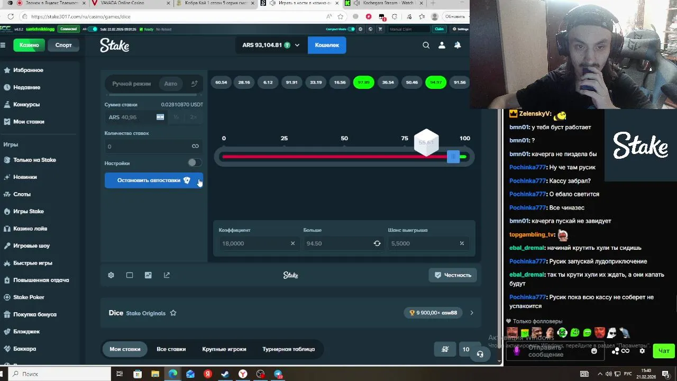Switch to Ручной режим tab

coord(131,84)
